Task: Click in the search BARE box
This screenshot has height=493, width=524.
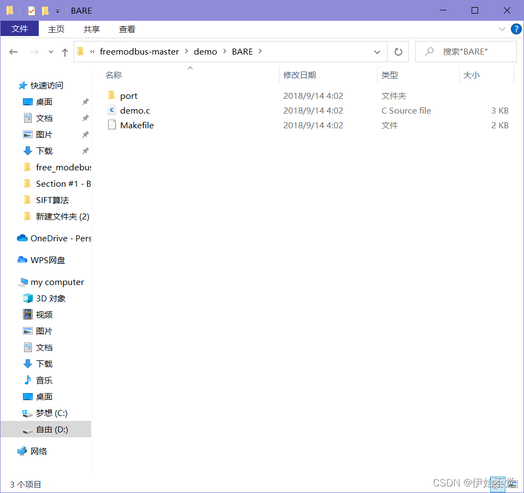Action: point(467,51)
